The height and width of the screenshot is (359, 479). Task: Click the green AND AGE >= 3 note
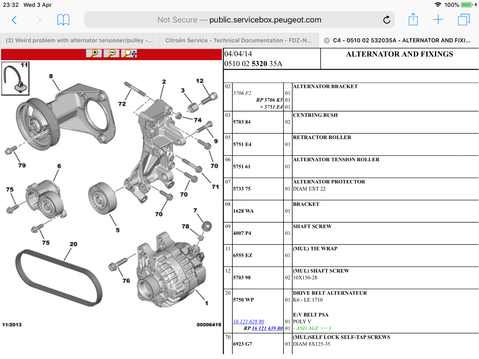click(x=312, y=328)
